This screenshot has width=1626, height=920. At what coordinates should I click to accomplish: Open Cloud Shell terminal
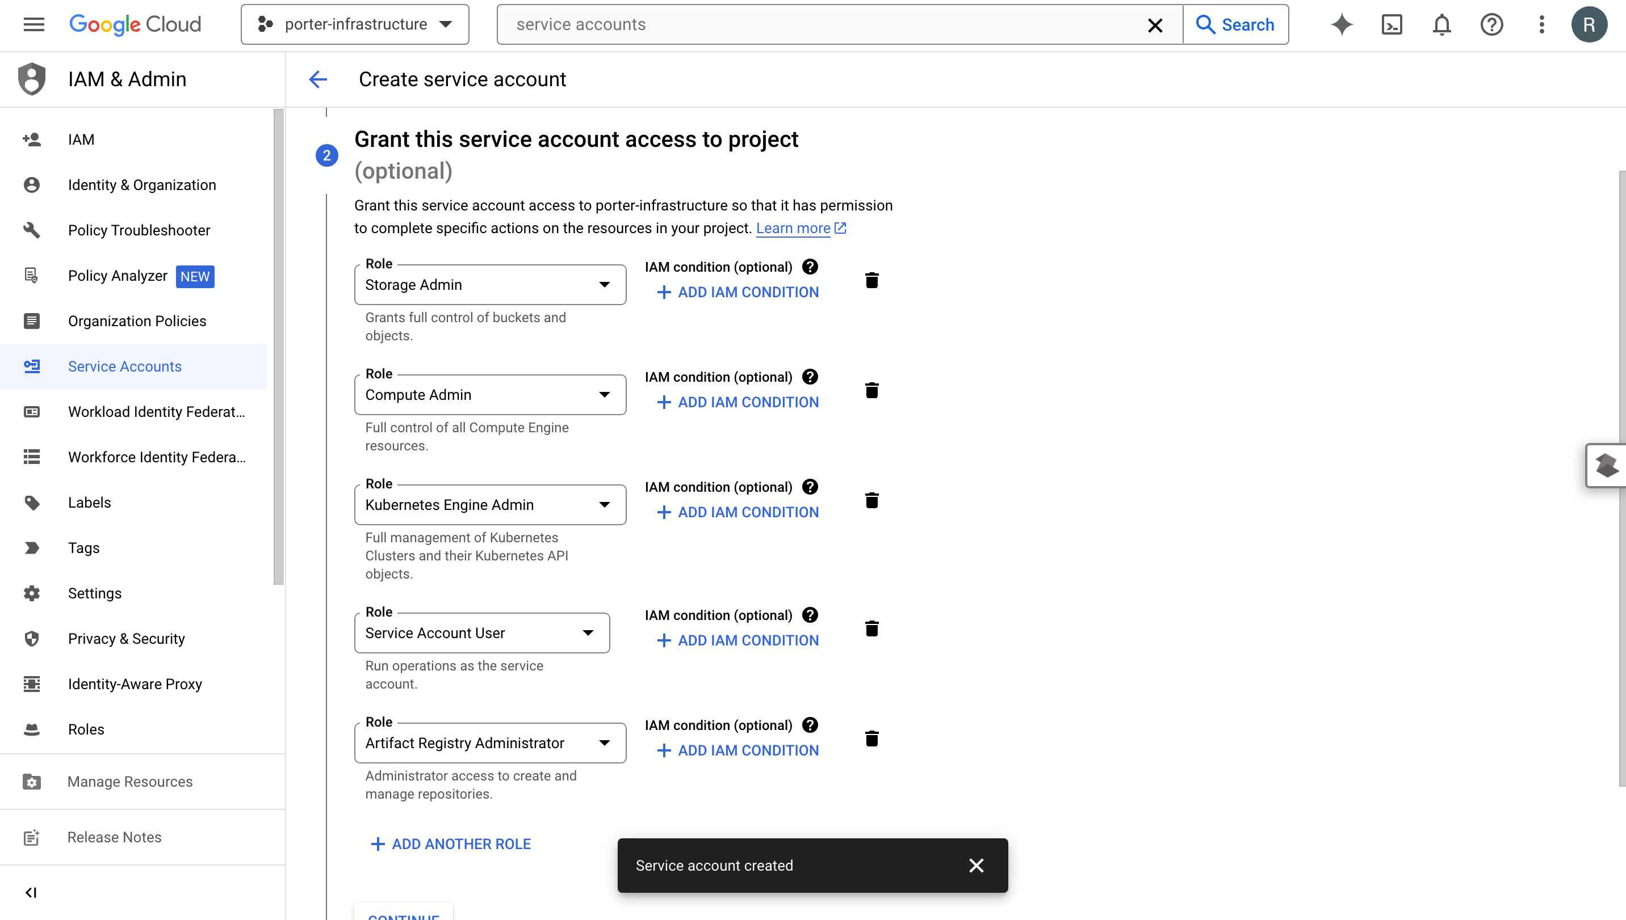(x=1392, y=24)
